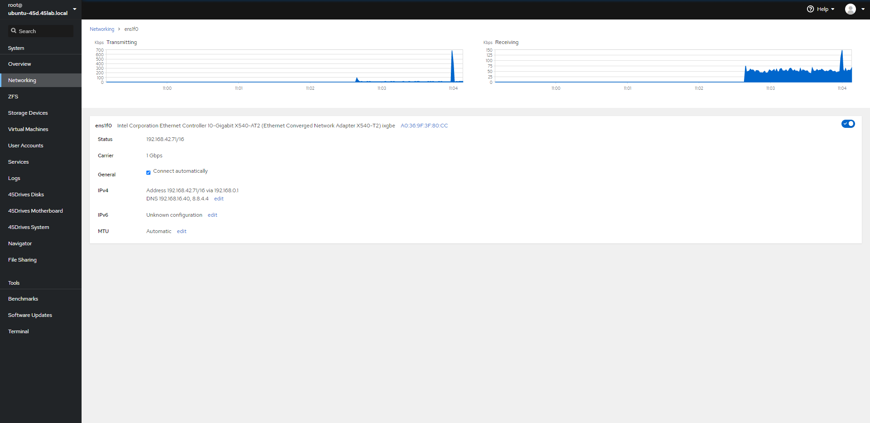Select Networking in the sidebar
The image size is (870, 423).
pos(41,80)
